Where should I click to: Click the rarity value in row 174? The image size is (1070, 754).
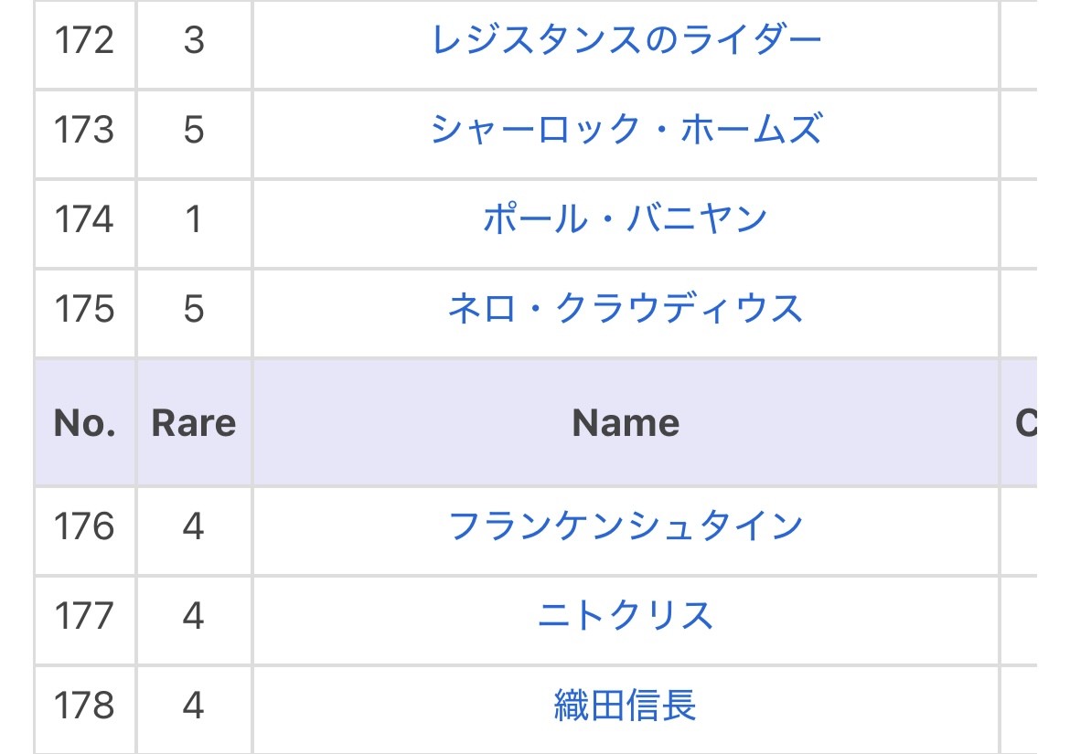pos(194,219)
